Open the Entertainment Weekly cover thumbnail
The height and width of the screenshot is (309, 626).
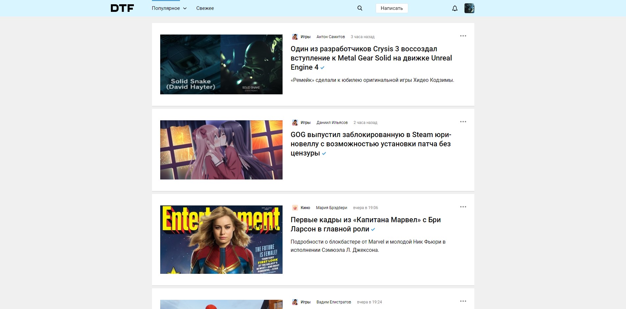click(x=221, y=240)
